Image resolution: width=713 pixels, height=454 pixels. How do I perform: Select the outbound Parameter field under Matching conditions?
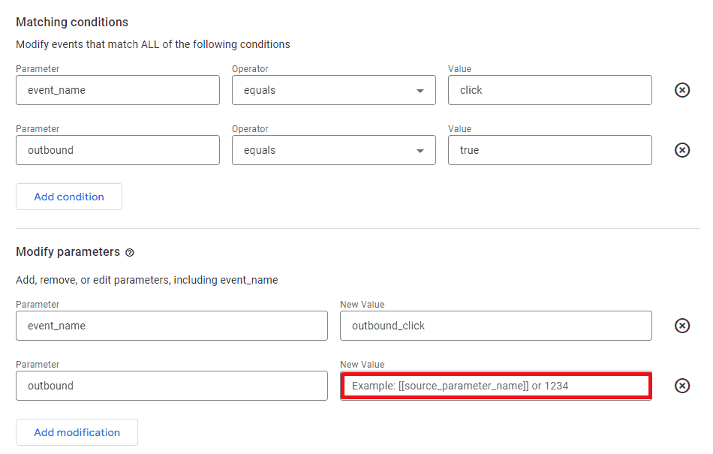coord(117,149)
